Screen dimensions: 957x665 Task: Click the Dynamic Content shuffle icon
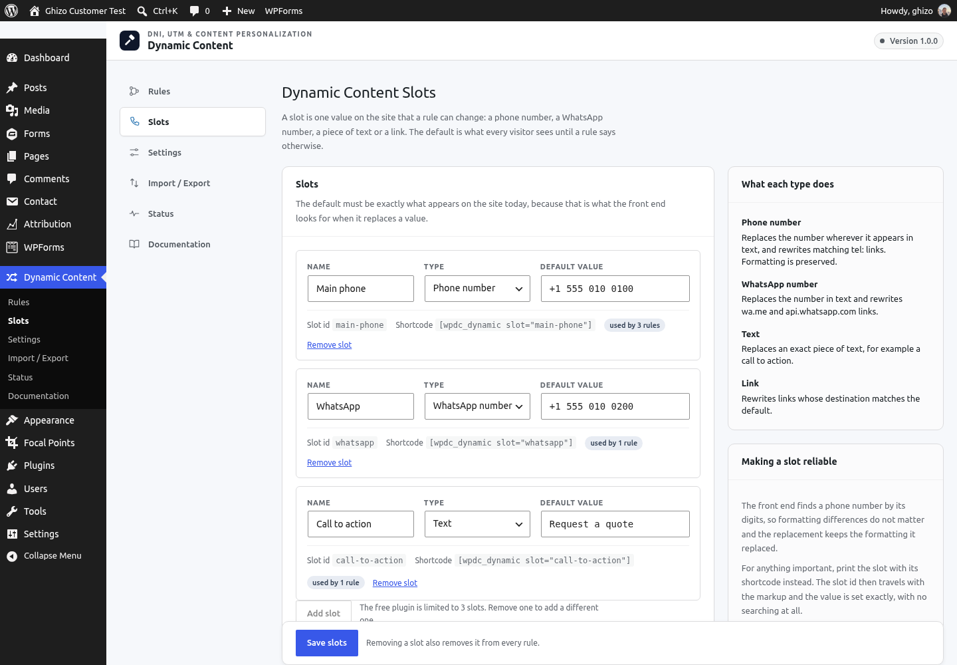pyautogui.click(x=12, y=277)
